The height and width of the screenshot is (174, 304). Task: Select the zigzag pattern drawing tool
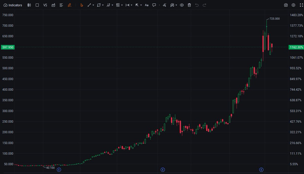click(108, 5)
